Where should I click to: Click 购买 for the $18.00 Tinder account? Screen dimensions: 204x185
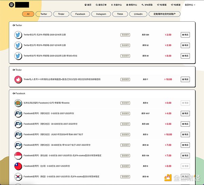click(185, 79)
